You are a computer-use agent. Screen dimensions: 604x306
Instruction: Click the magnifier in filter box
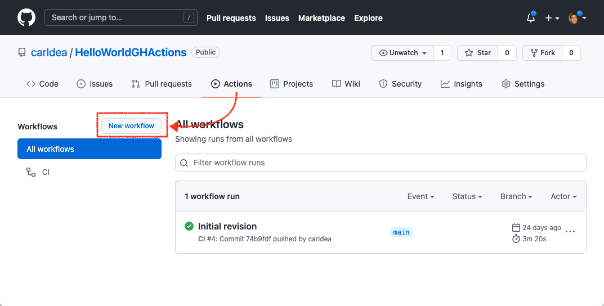click(185, 163)
